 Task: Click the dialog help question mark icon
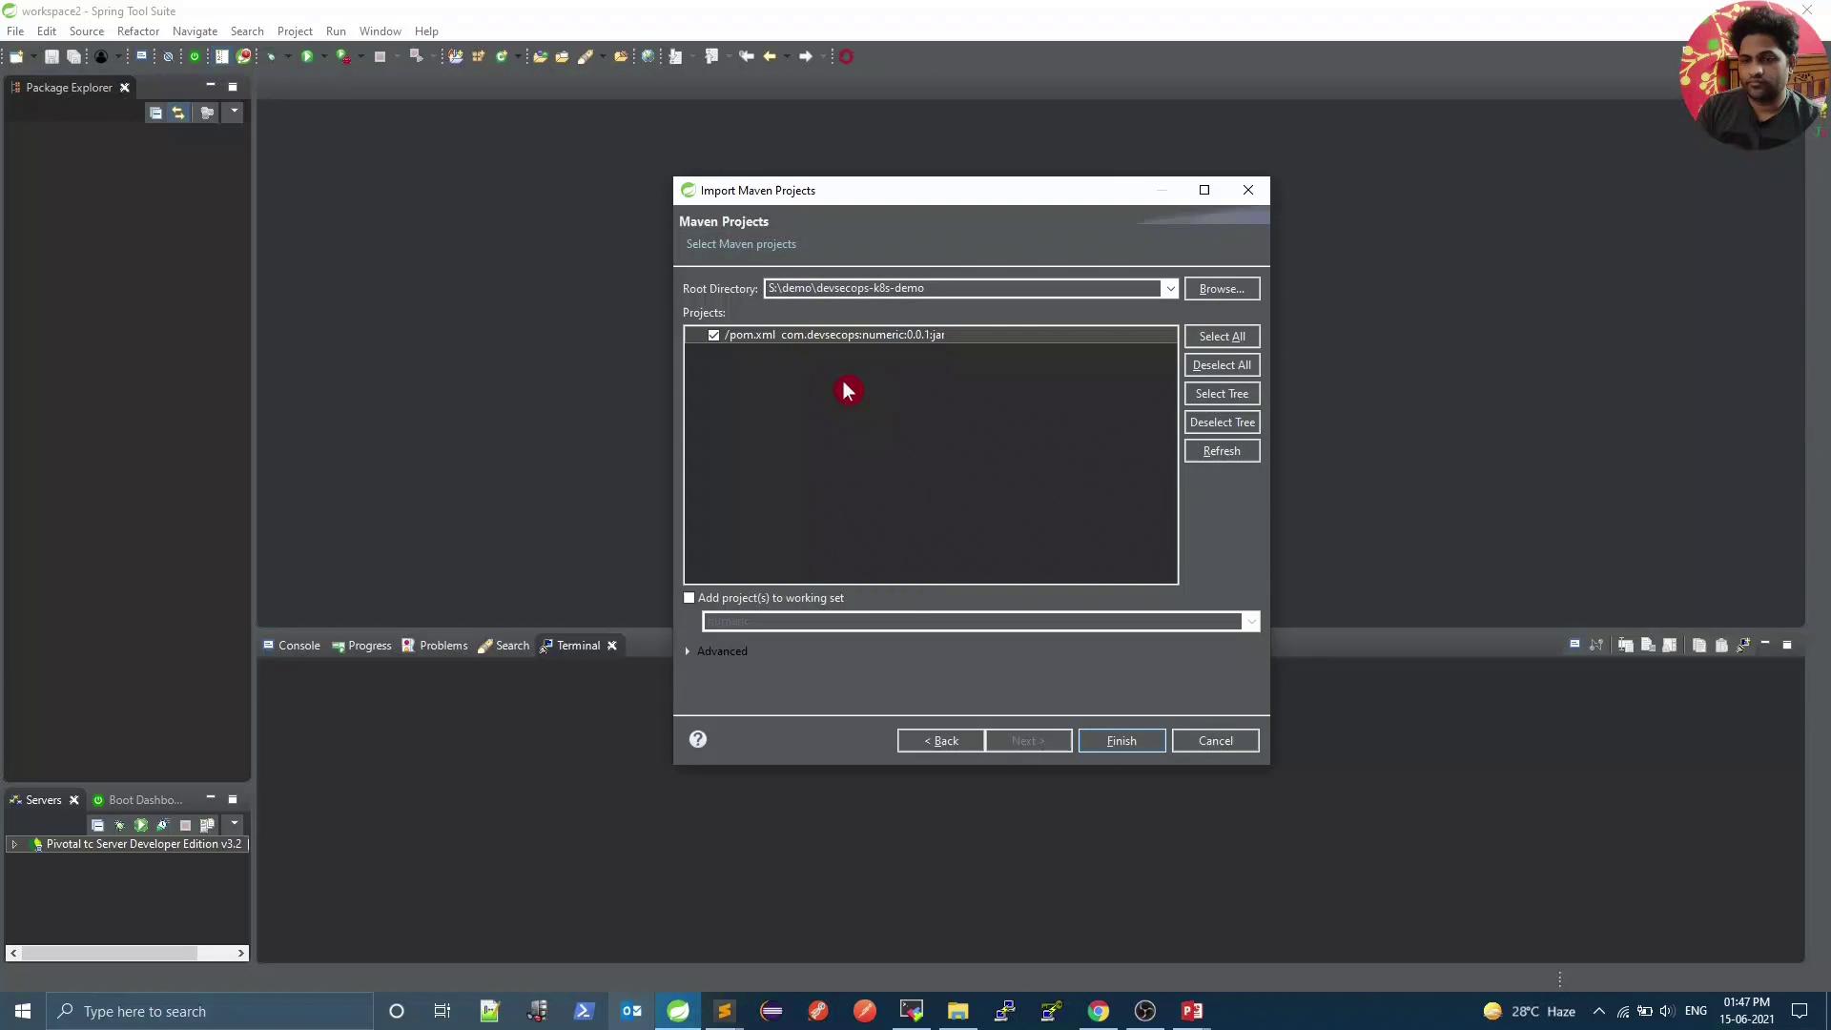pyautogui.click(x=698, y=740)
